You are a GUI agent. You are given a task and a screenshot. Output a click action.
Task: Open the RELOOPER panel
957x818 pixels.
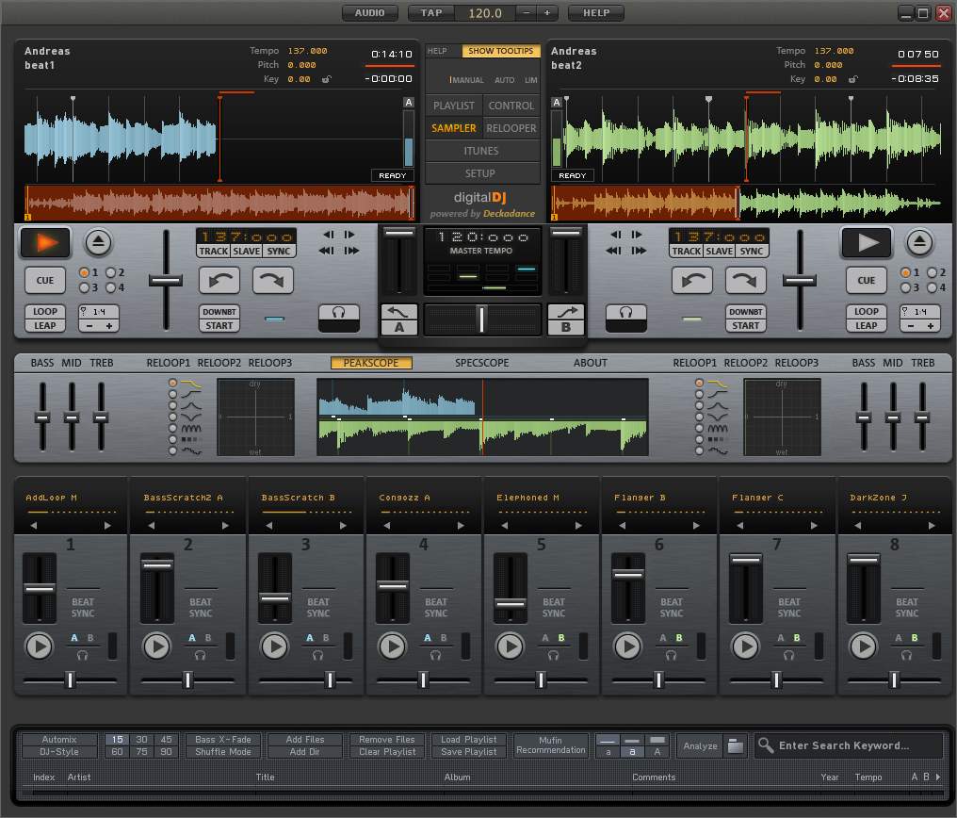tap(511, 128)
